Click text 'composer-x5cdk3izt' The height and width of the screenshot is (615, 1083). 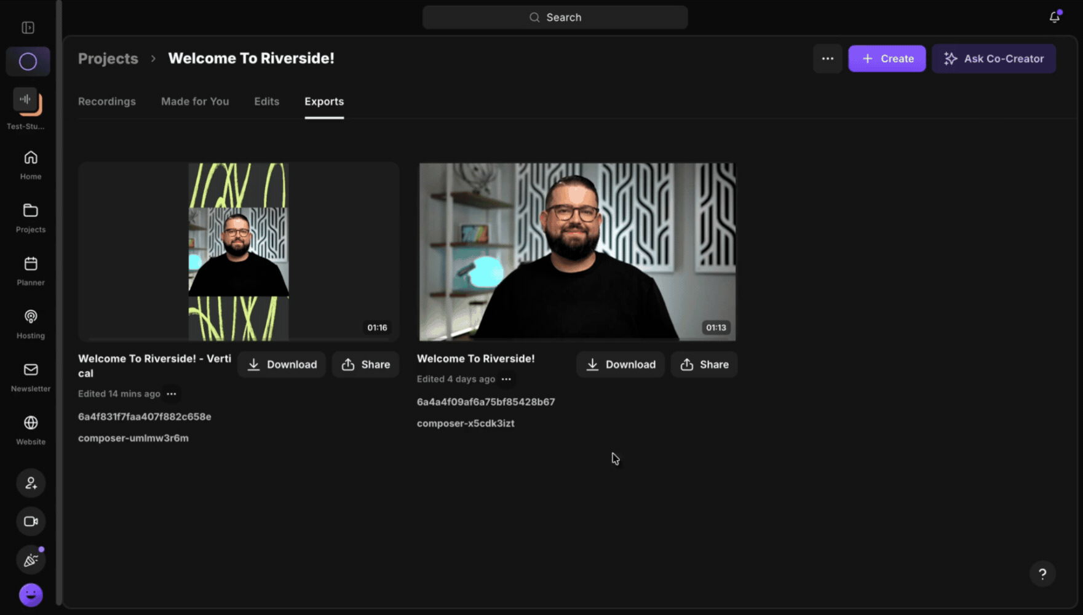tap(466, 423)
